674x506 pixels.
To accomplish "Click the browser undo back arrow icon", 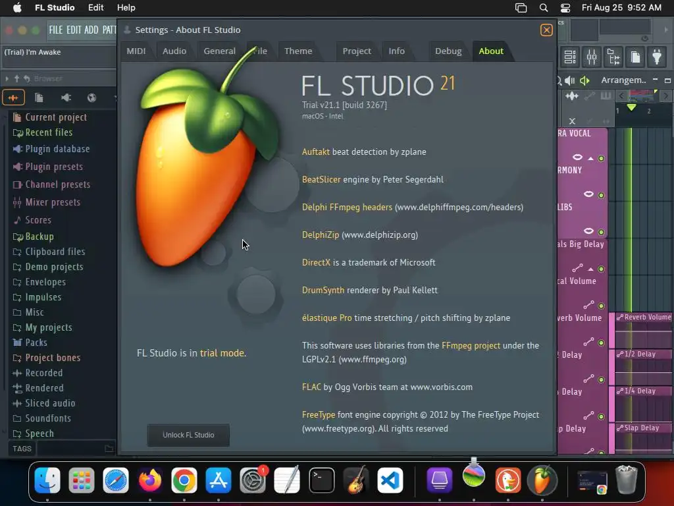I will coord(26,78).
